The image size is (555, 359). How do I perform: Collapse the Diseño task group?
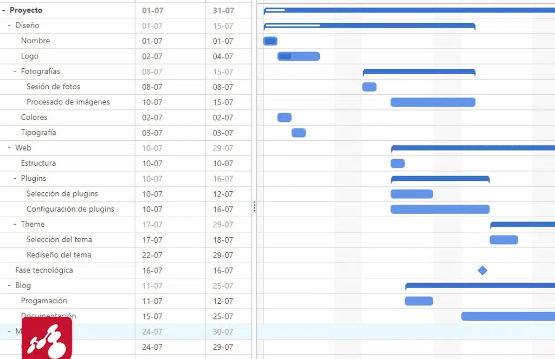click(x=9, y=25)
